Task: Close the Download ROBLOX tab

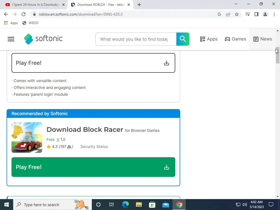Action: click(x=129, y=5)
